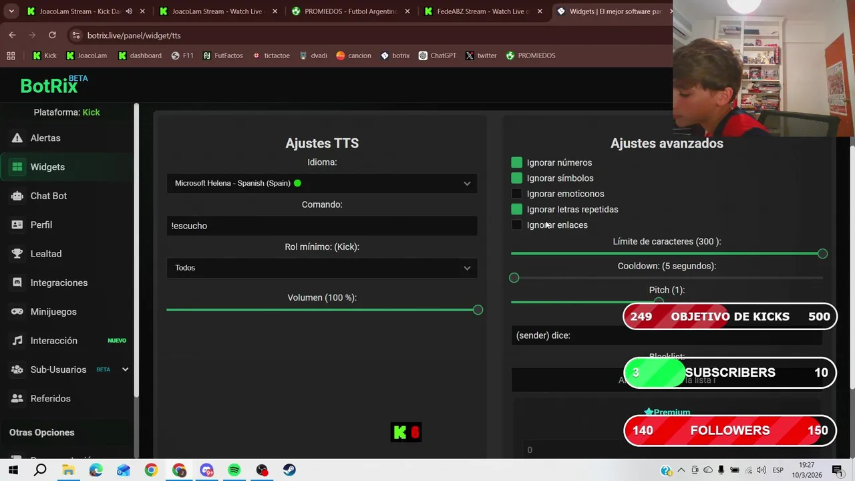Close the PROMIEDOS browser tab

(407, 11)
